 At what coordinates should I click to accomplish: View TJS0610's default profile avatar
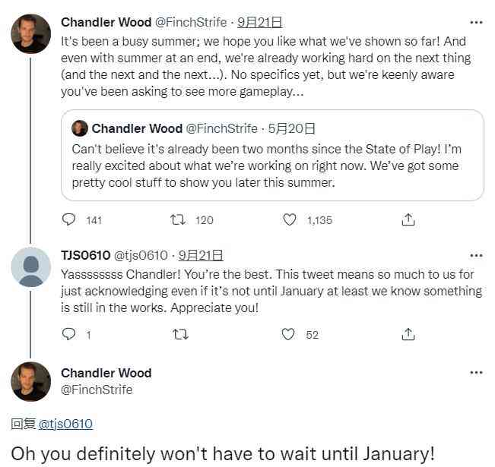30,267
